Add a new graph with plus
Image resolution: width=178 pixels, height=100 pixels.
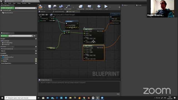point(36,39)
